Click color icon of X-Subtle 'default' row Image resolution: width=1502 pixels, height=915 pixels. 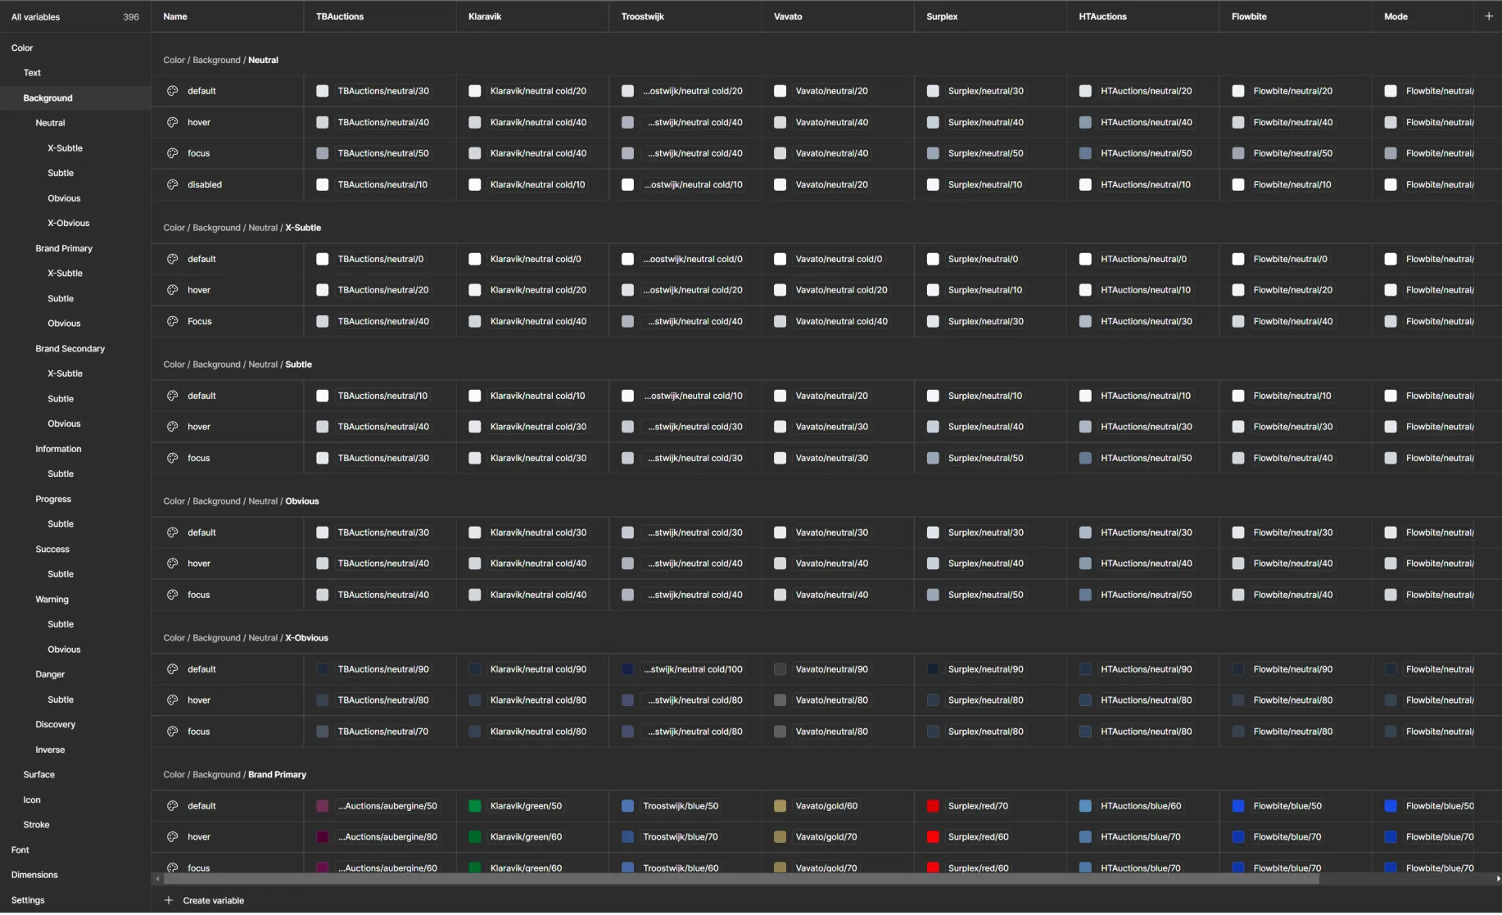tap(172, 259)
